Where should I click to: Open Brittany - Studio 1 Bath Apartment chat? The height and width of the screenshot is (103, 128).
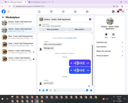18,23
